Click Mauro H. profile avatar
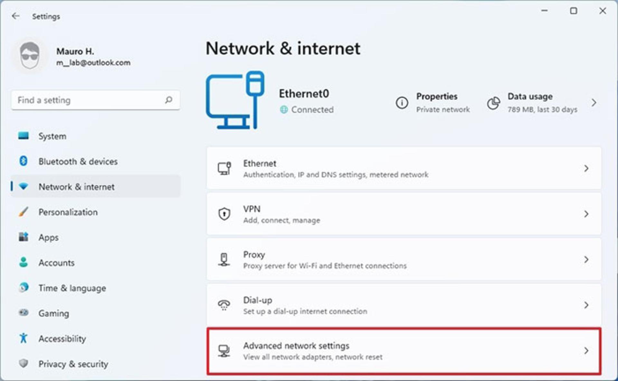Viewport: 618px width, 381px height. tap(30, 56)
